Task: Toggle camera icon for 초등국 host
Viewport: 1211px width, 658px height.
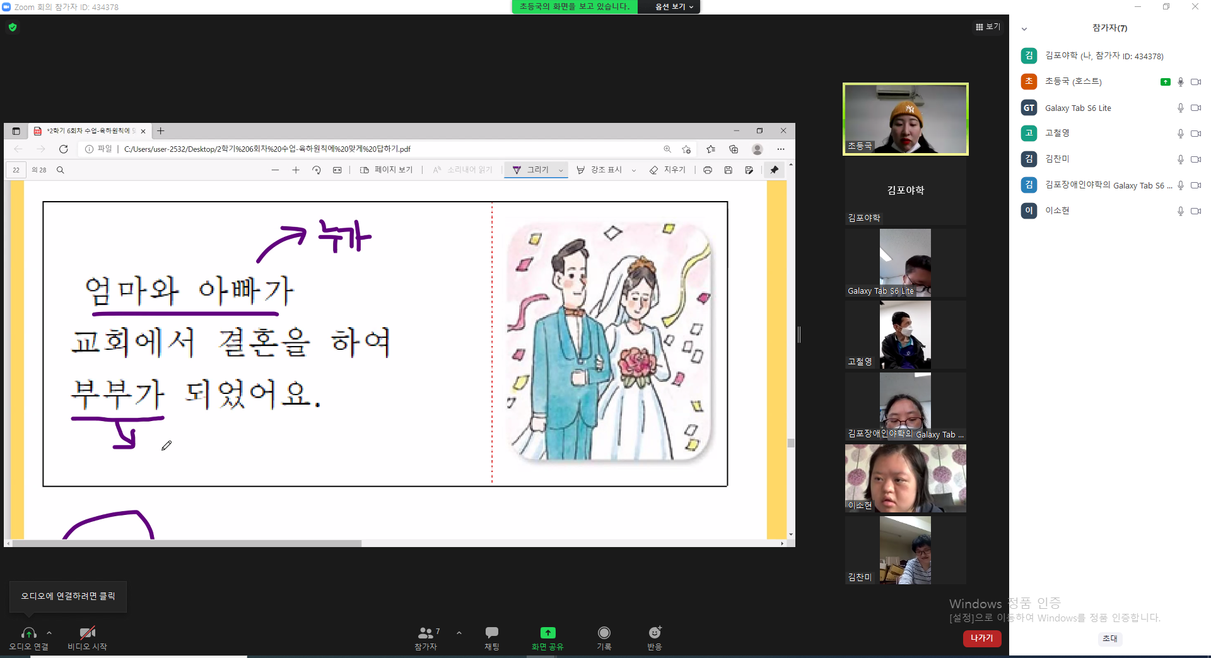Action: point(1196,82)
